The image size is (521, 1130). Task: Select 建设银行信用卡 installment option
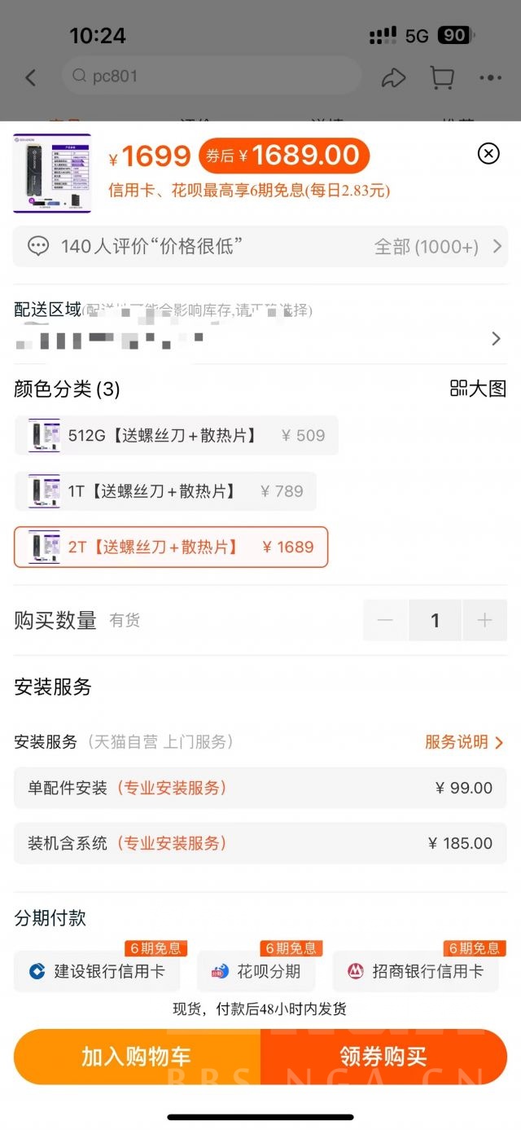(x=96, y=971)
